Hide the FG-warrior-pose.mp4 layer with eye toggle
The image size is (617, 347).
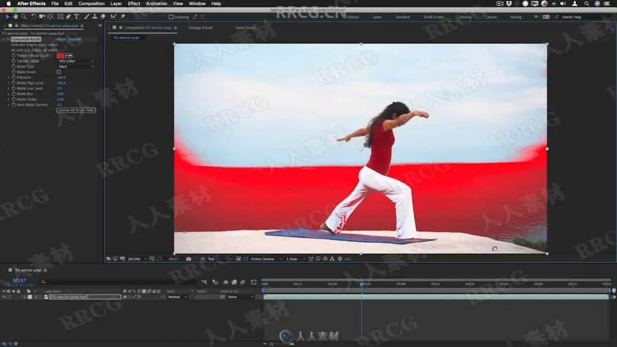pyautogui.click(x=4, y=297)
